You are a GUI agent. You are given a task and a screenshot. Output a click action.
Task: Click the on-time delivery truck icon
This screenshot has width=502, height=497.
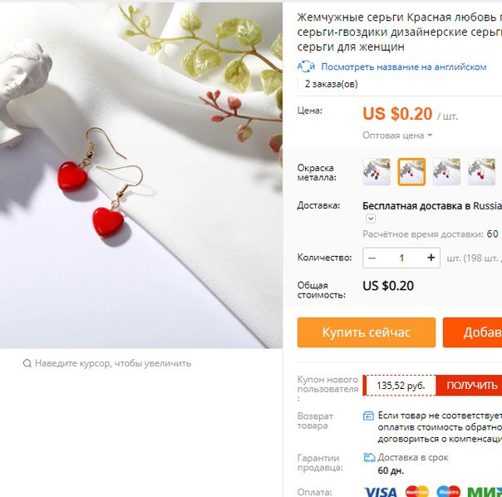click(x=369, y=458)
